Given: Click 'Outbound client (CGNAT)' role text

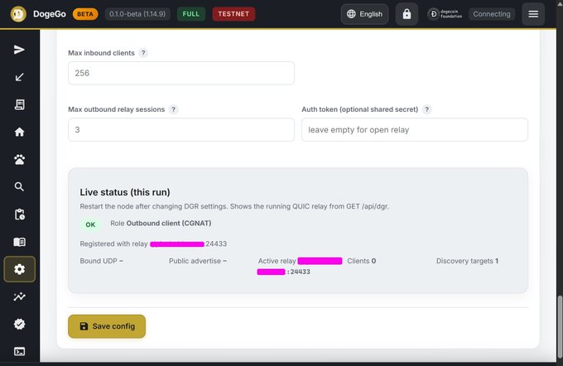Looking at the screenshot, I should point(169,223).
